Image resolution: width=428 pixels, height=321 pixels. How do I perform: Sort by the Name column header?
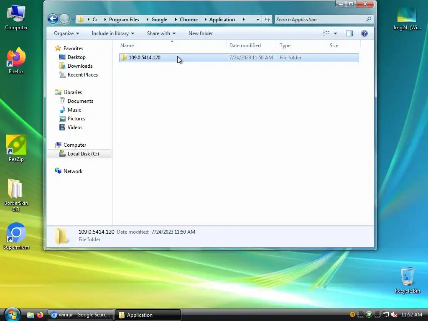point(172,45)
